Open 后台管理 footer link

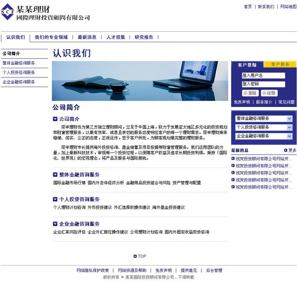point(214,271)
